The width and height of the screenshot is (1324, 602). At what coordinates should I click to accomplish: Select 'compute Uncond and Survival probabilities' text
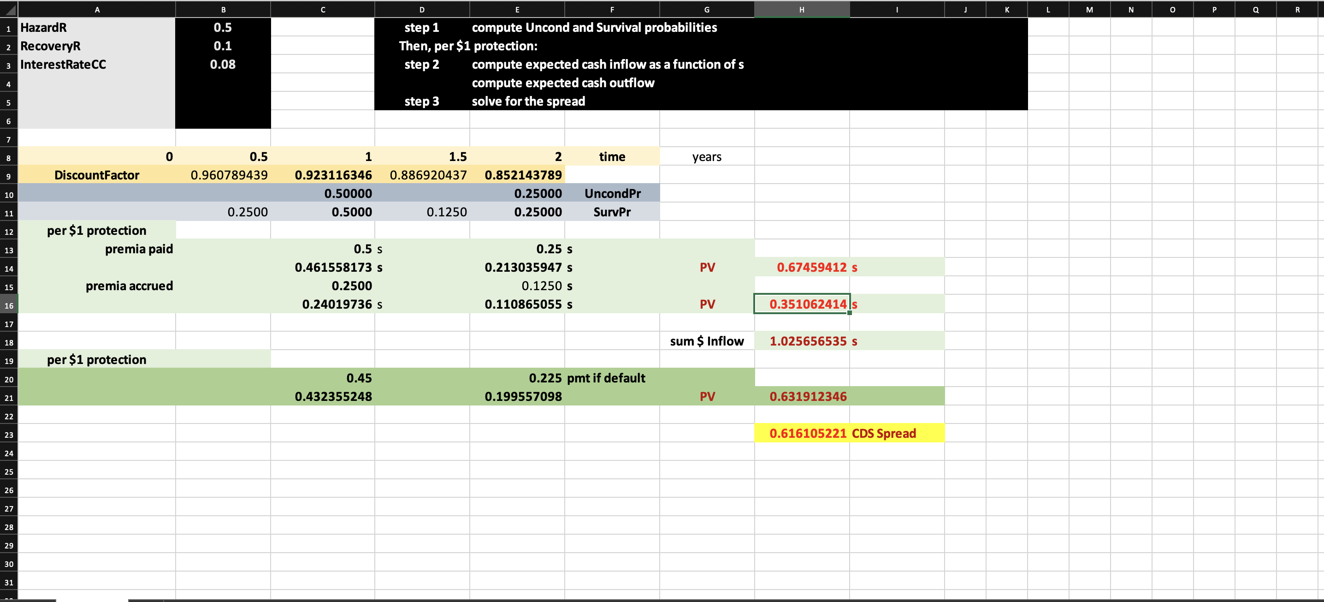594,27
